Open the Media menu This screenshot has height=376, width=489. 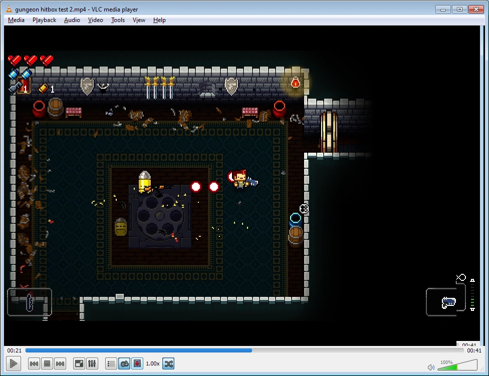(x=16, y=20)
